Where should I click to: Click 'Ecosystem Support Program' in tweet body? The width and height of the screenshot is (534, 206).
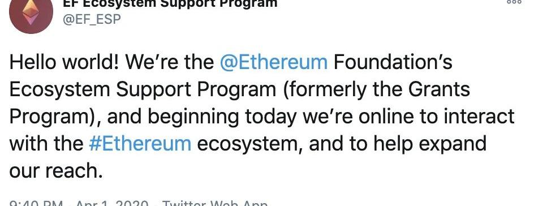[143, 90]
